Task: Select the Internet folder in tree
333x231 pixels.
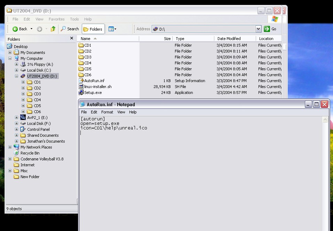Action: point(27,165)
